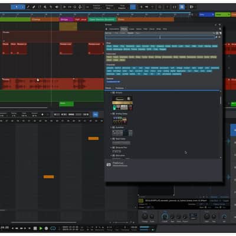
Task: Sort Browser by Vendor
Action: (x=130, y=33)
